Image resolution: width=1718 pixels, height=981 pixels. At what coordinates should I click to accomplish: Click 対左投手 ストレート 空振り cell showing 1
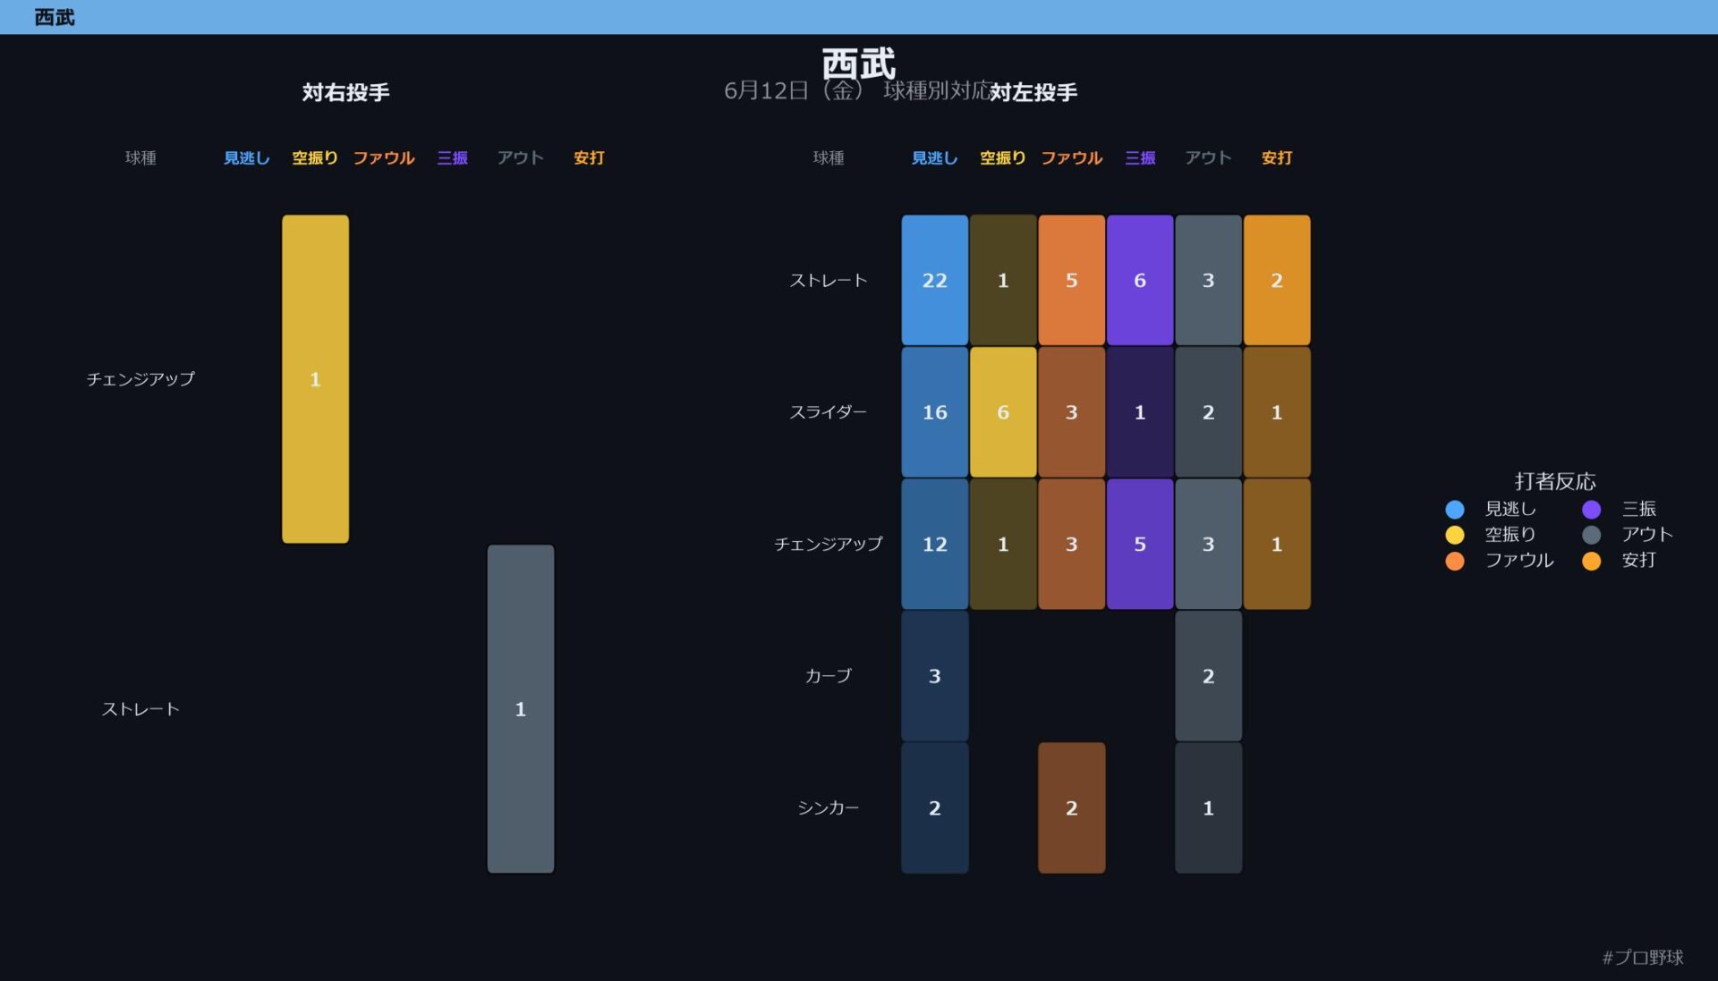(x=1003, y=280)
